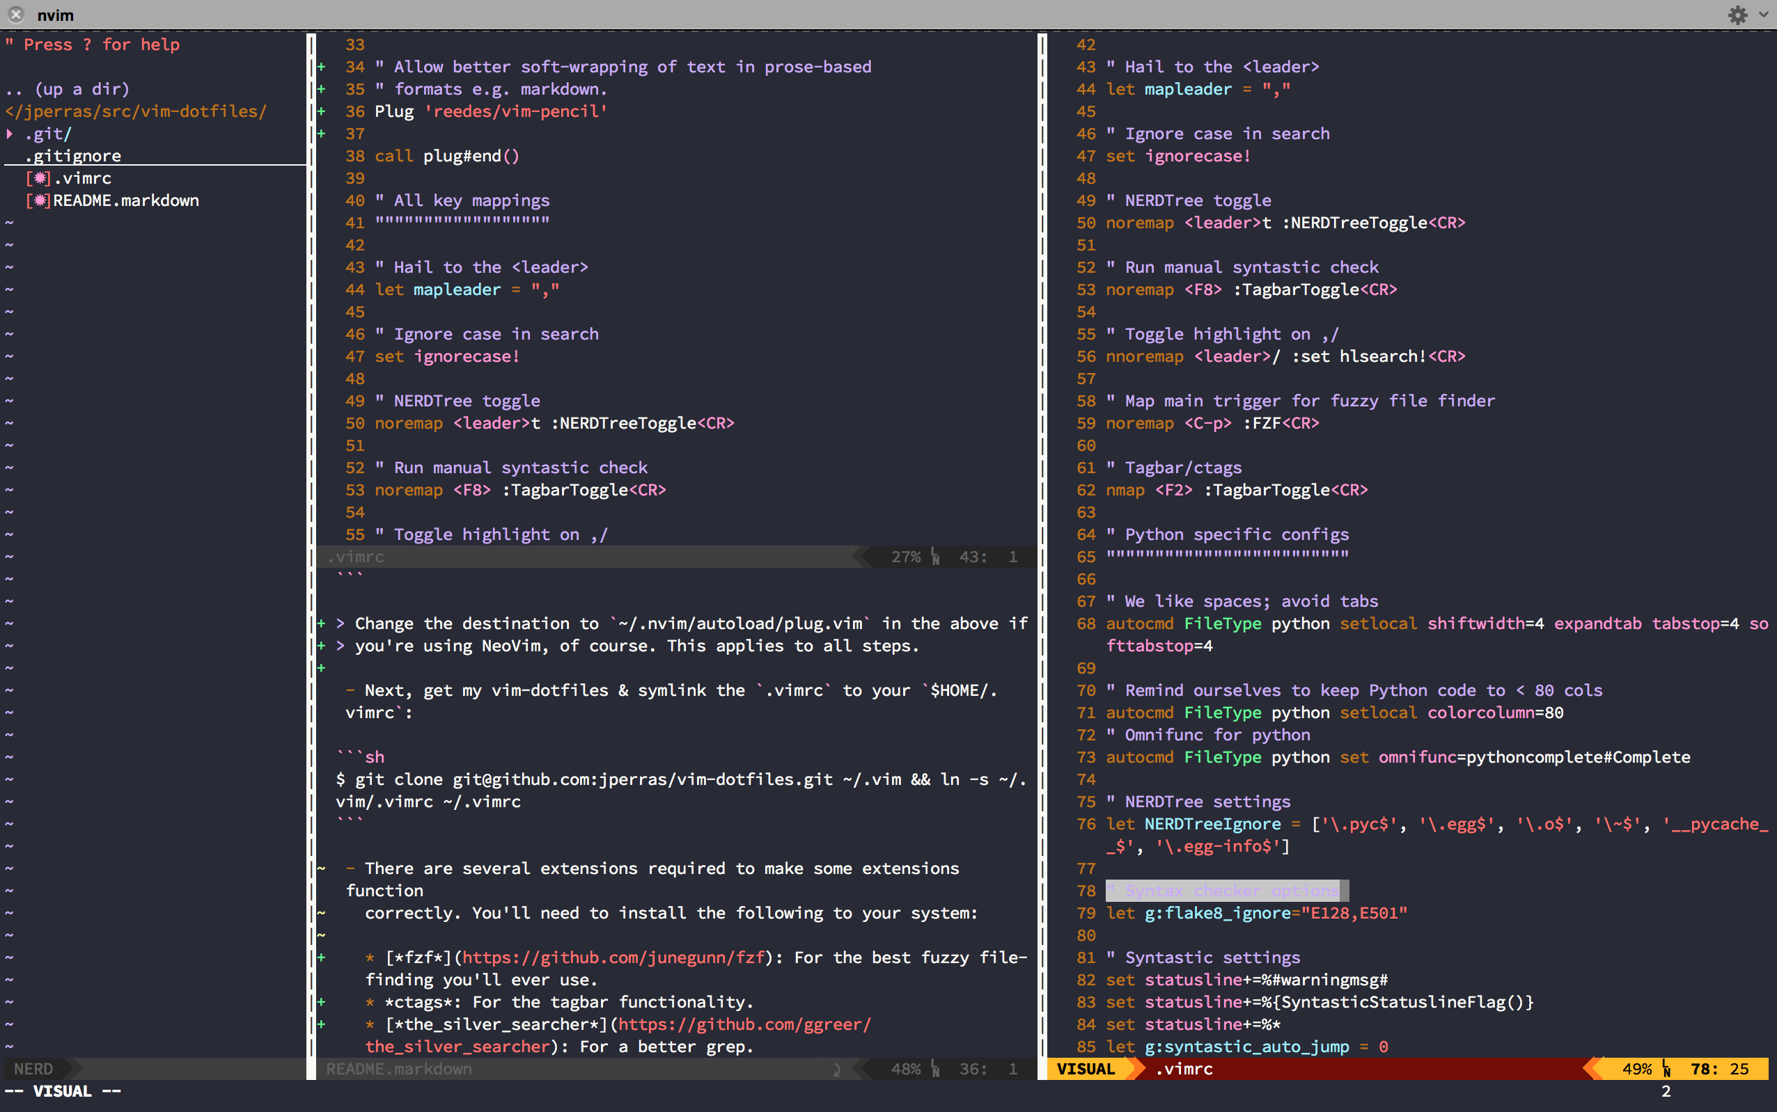Viewport: 1777px width, 1112px height.
Task: Click the '*ctags*' bullet line in README
Action: (559, 1003)
